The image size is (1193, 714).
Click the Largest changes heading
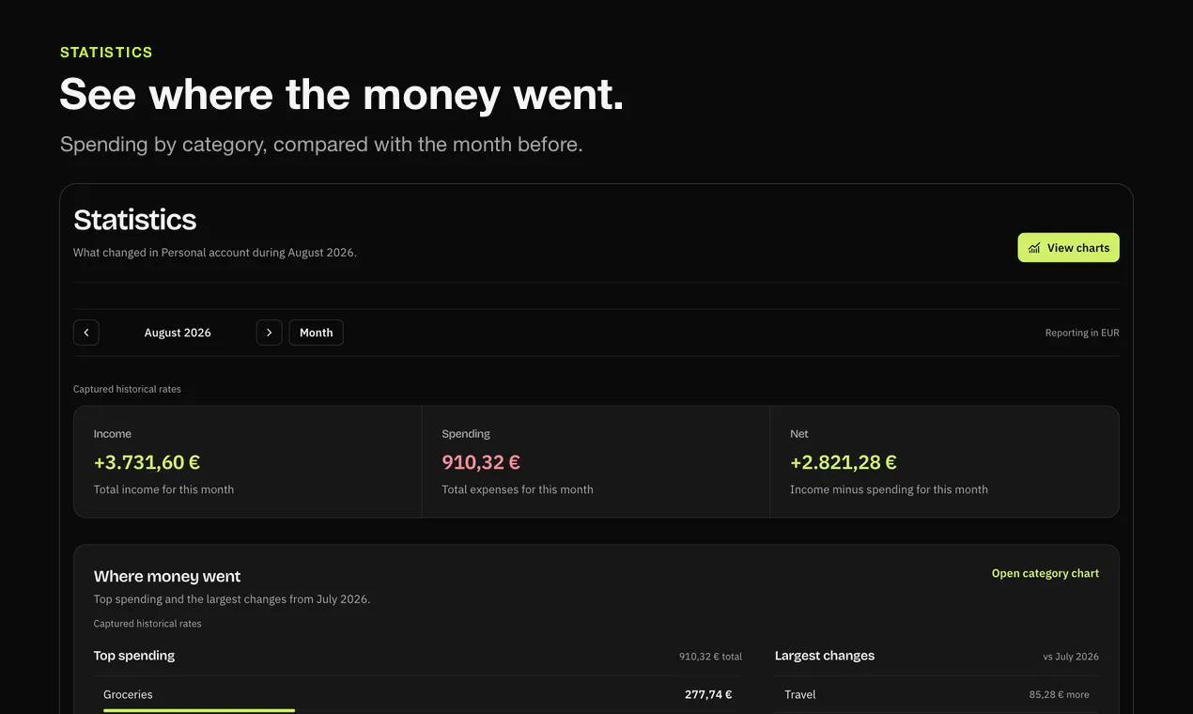(x=825, y=656)
